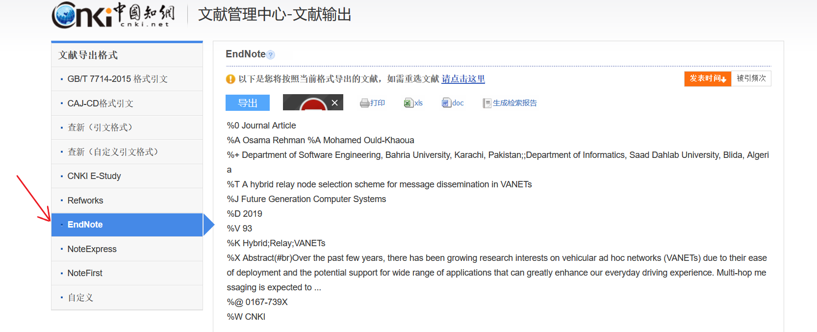Click the printer icon for 打印
Image resolution: width=817 pixels, height=332 pixels.
pyautogui.click(x=364, y=103)
